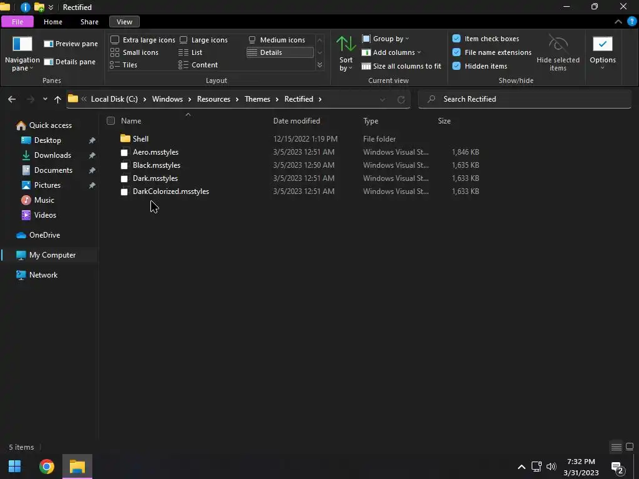Select the Details layout
Viewport: 639px width, 479px height.
tap(280, 52)
